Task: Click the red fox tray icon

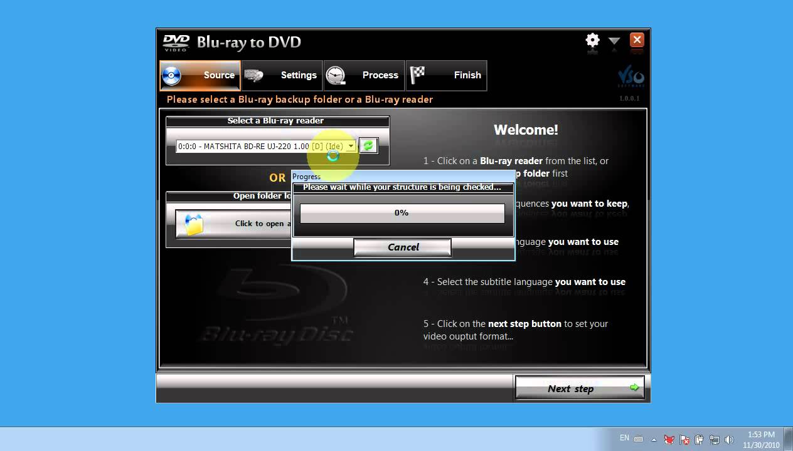Action: point(670,439)
